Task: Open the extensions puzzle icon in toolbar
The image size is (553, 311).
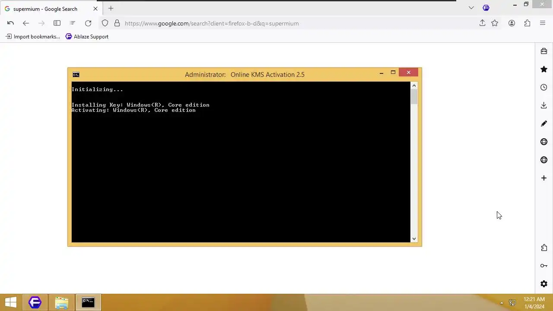Action: click(527, 23)
